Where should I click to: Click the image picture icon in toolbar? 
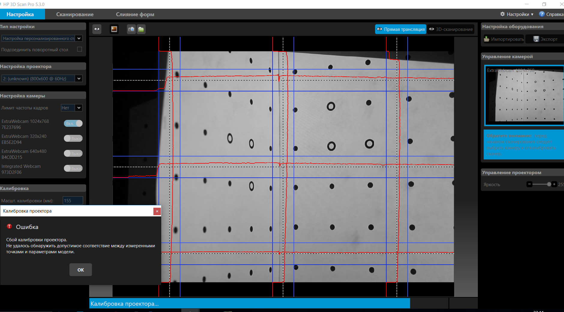click(114, 29)
